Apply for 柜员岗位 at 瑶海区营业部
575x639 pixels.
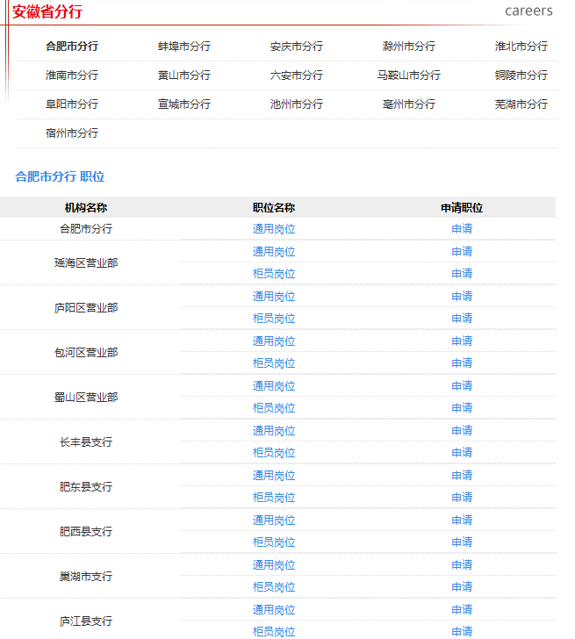[x=462, y=274]
